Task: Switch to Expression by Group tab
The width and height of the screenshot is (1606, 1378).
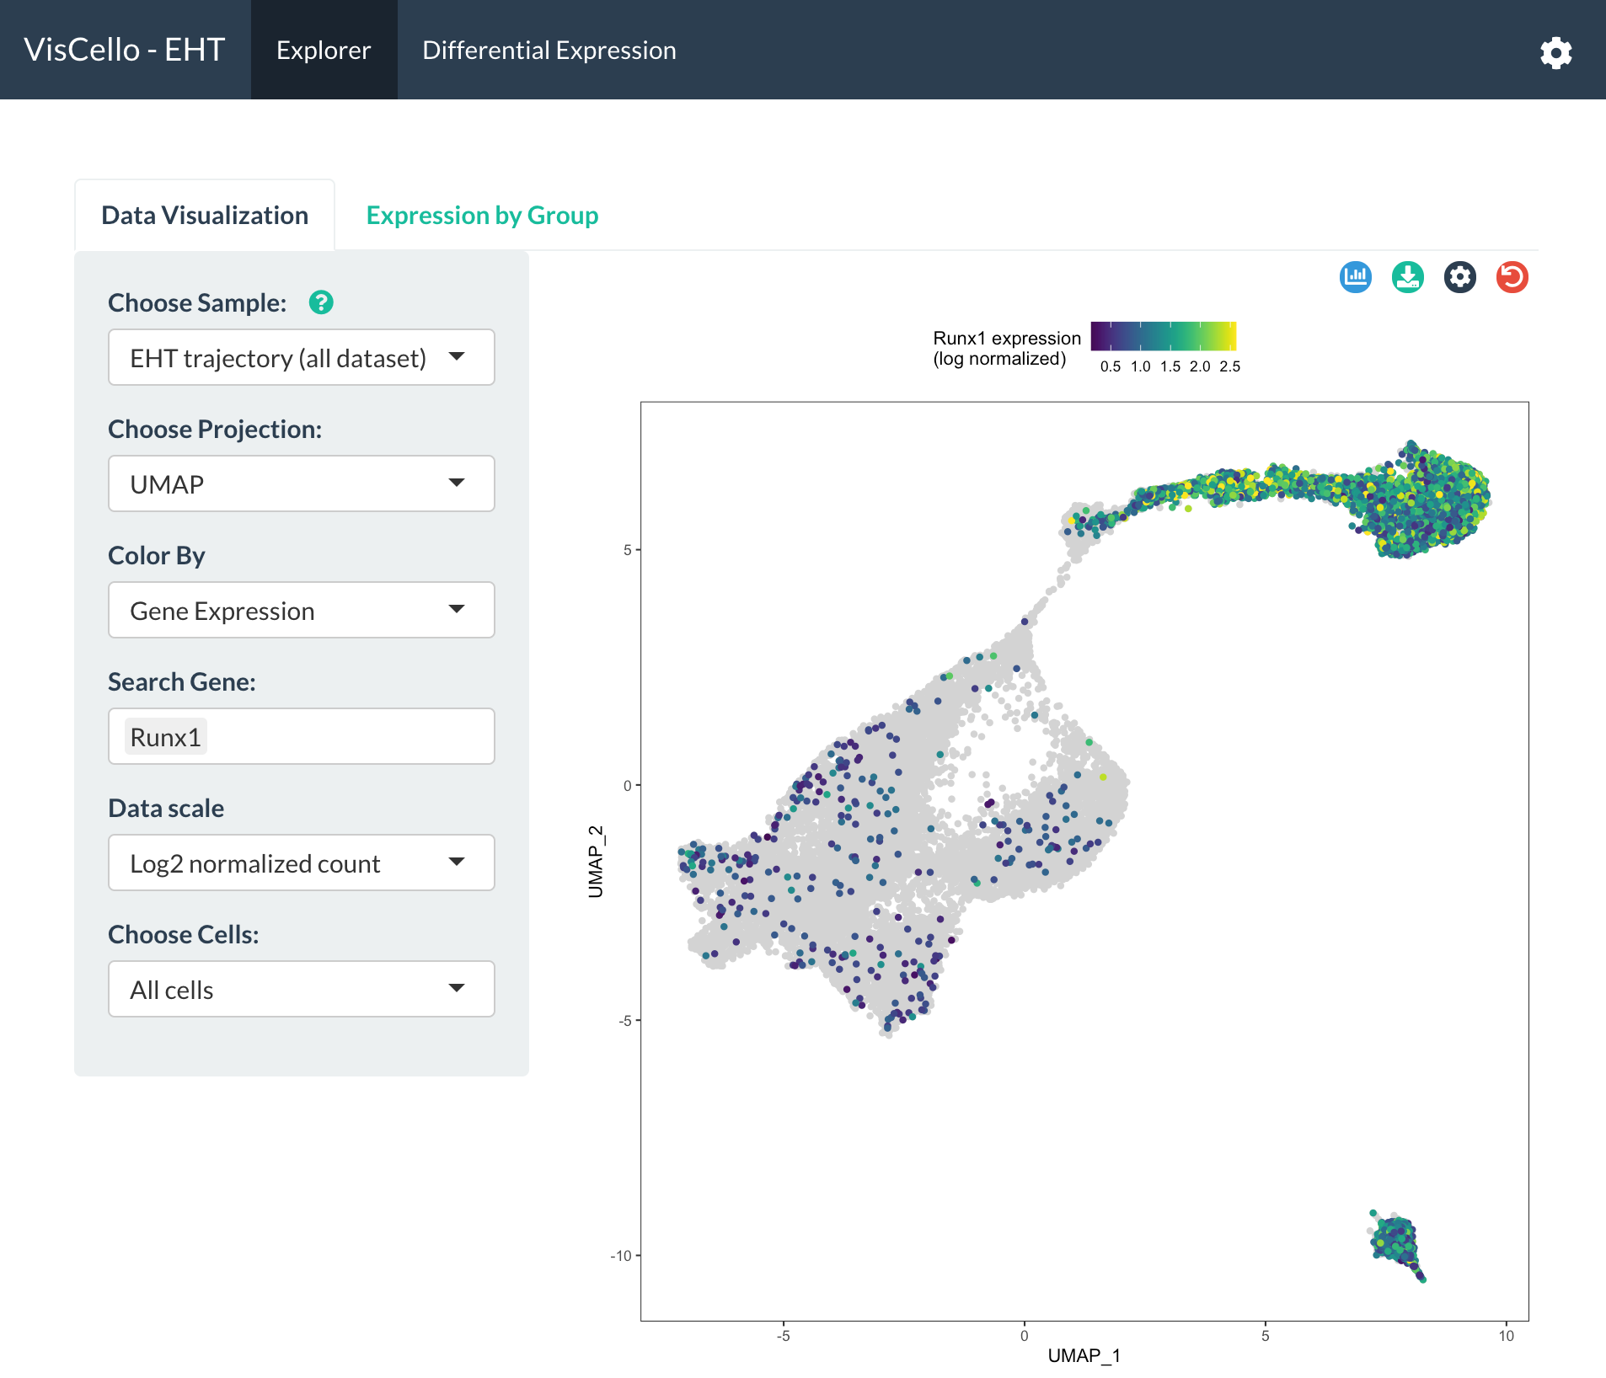Action: 482,216
